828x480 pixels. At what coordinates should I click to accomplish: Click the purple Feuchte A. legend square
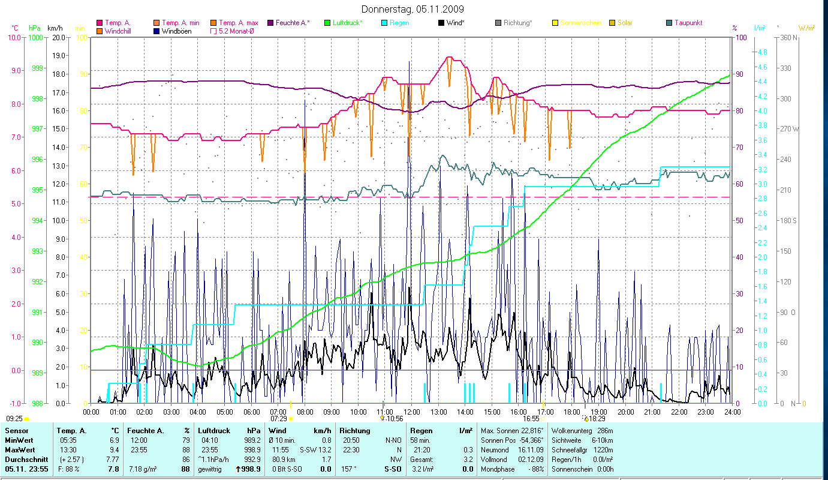point(270,23)
